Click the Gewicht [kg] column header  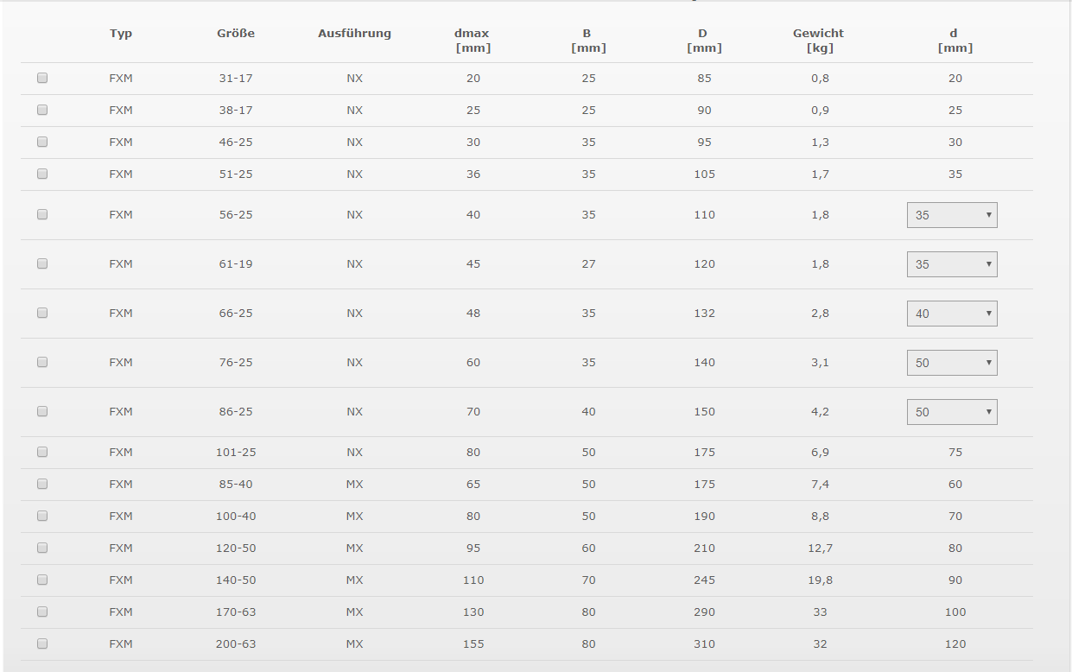[x=819, y=41]
